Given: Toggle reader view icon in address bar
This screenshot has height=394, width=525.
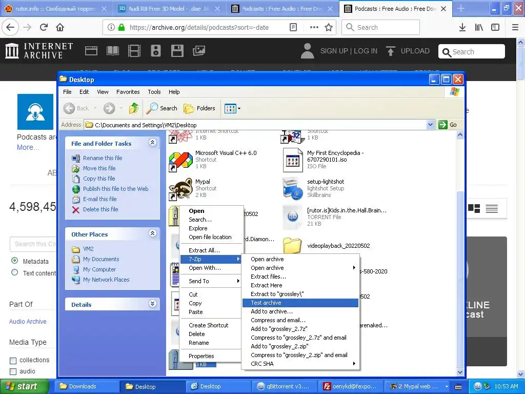Looking at the screenshot, I should coord(293,28).
